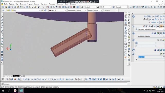Image resolution: width=165 pixels, height=93 pixels.
Task: Select the Rectangle tool in left toolbar
Action: 2,25
